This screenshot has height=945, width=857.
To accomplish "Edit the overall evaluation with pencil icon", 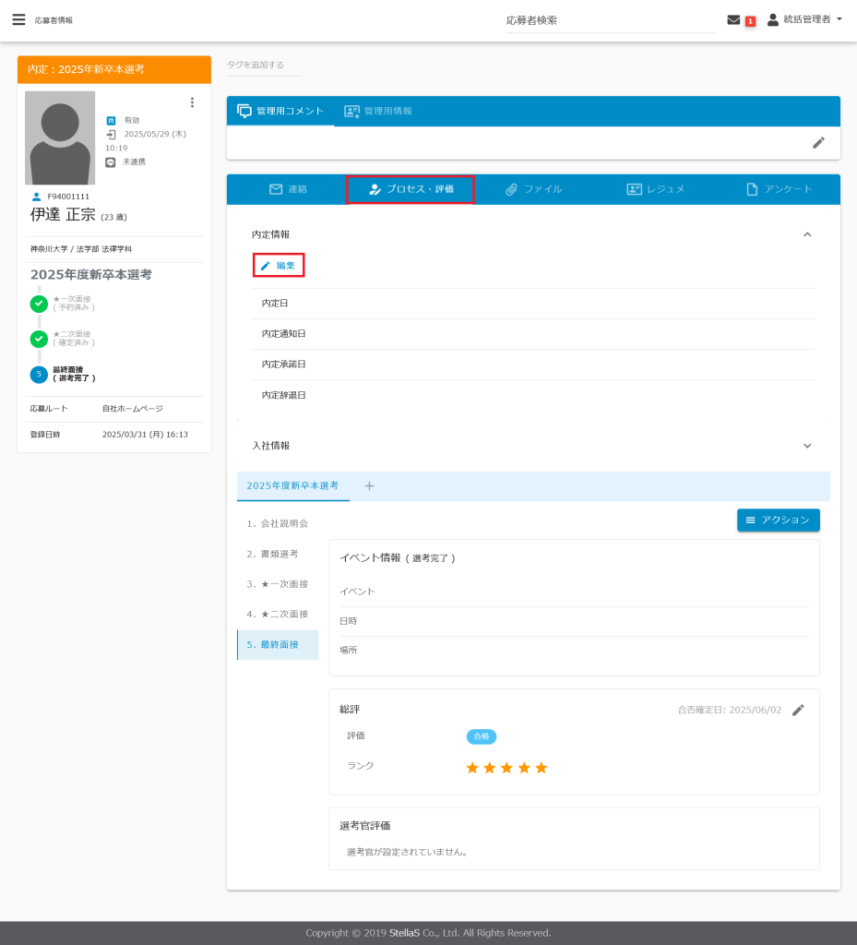I will [x=799, y=710].
